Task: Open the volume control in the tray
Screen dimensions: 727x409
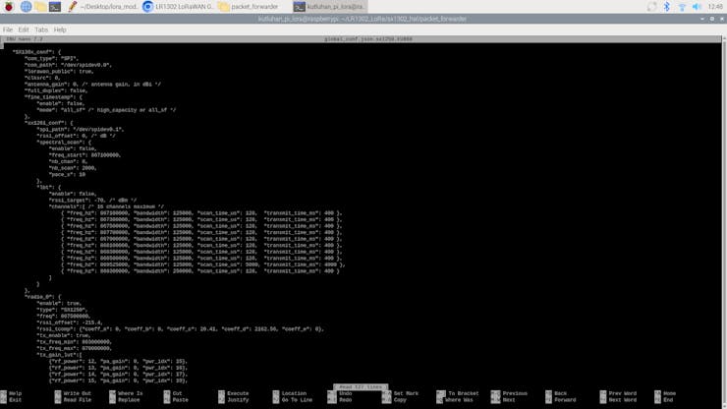Action: coord(697,7)
